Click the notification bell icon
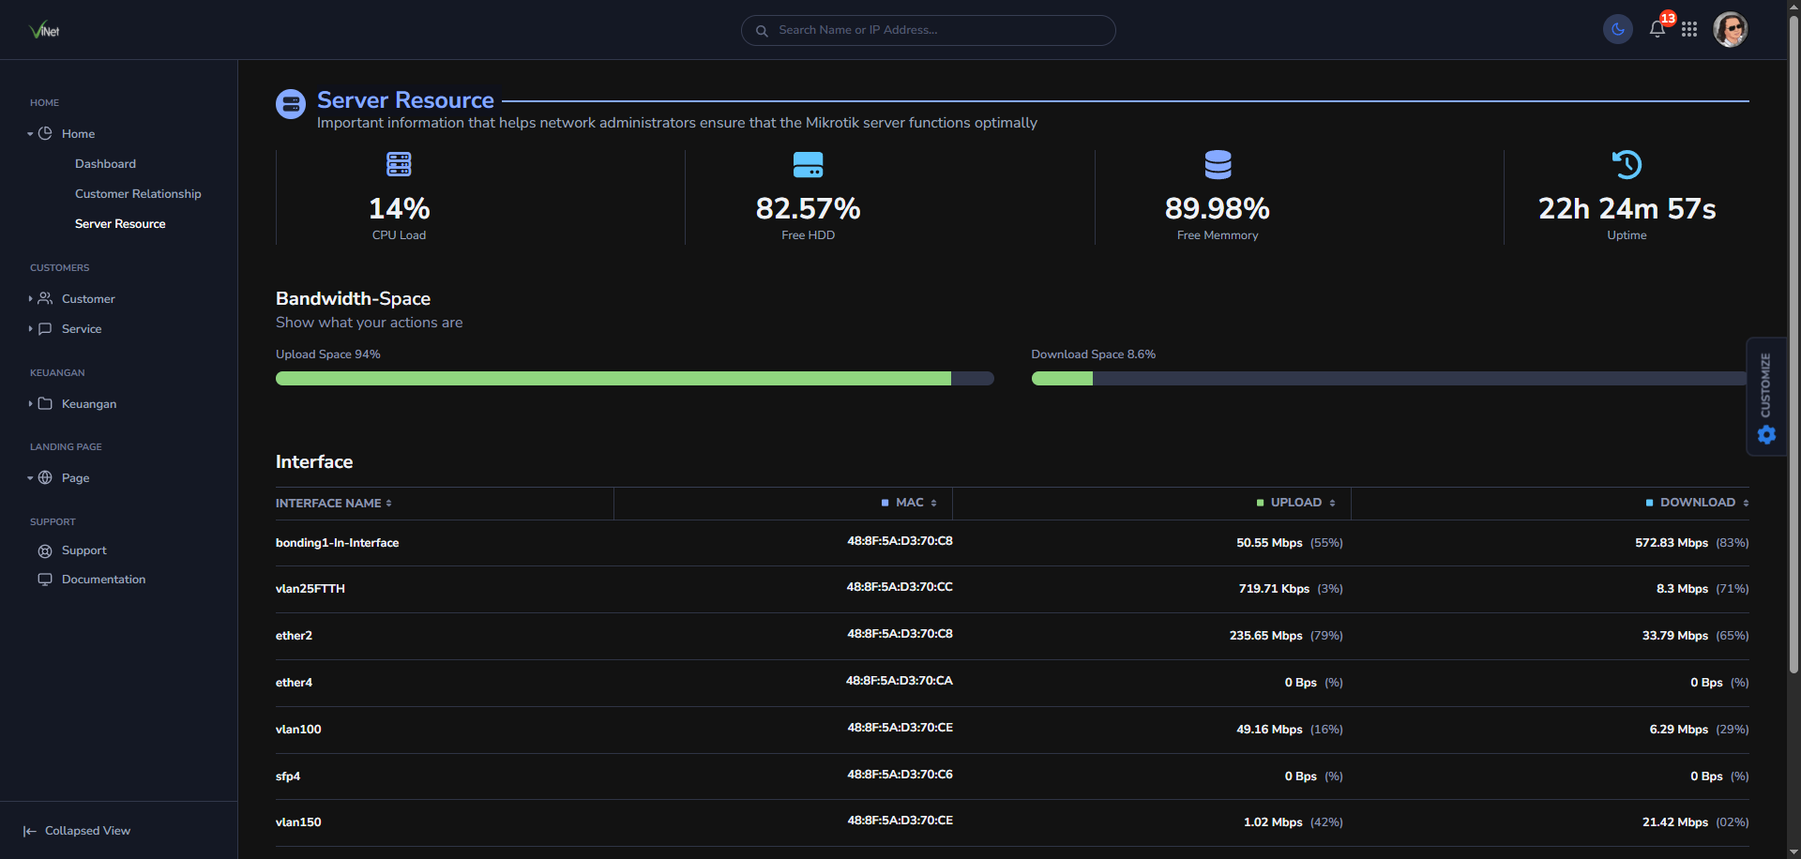1801x859 pixels. coord(1657,29)
